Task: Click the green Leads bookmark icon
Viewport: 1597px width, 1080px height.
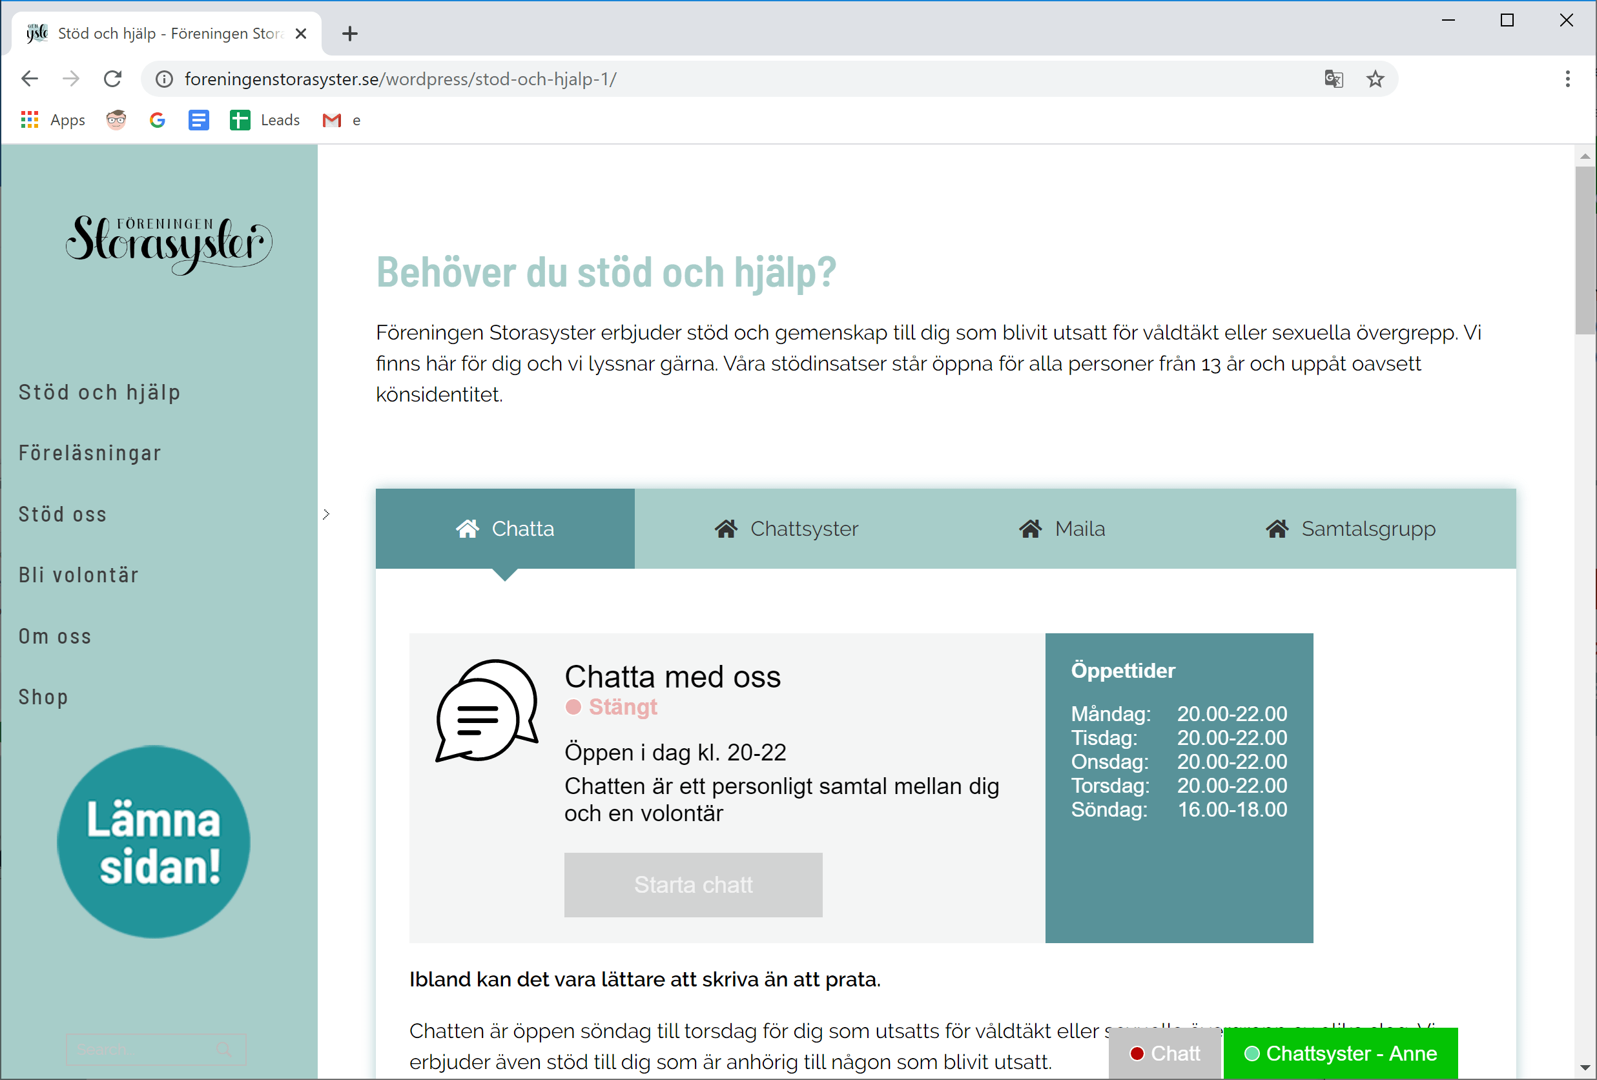Action: point(240,120)
